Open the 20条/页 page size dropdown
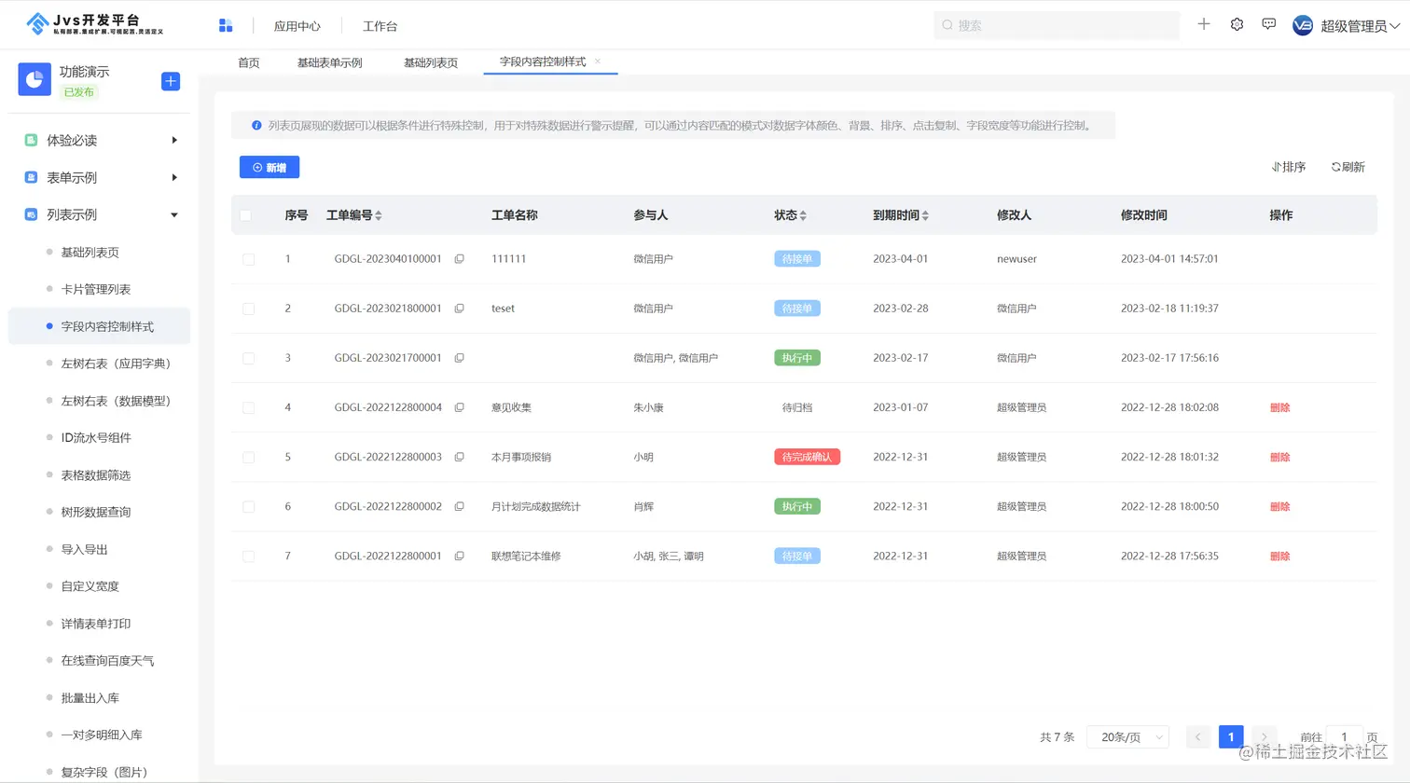This screenshot has width=1410, height=783. pyautogui.click(x=1128, y=736)
